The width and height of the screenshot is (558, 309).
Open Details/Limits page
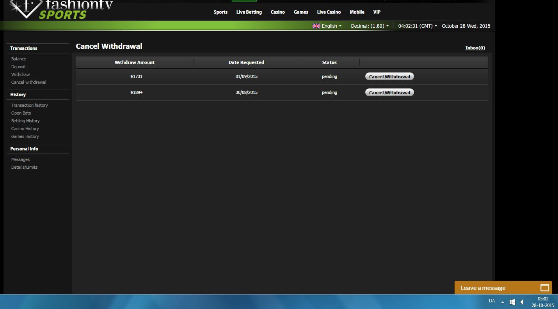(24, 167)
